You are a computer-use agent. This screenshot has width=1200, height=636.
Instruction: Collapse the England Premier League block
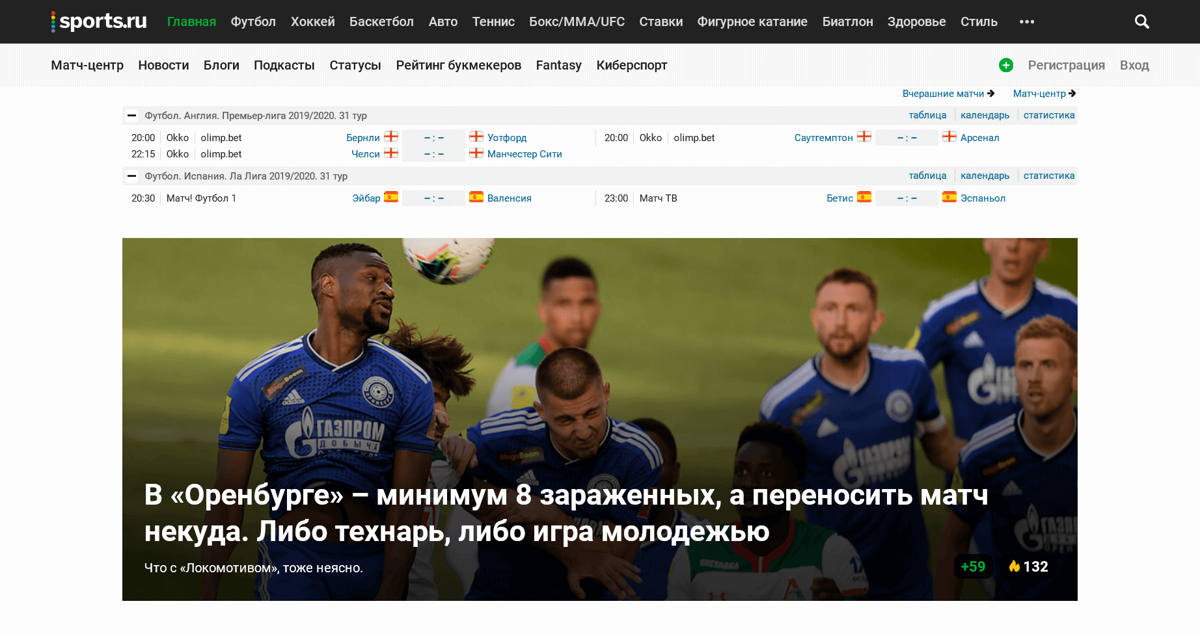click(x=131, y=115)
